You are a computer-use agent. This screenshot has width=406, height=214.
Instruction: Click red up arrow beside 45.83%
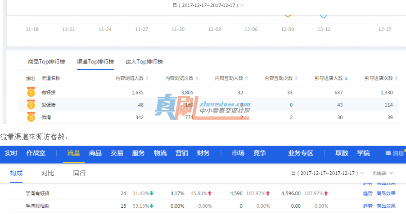(210, 193)
